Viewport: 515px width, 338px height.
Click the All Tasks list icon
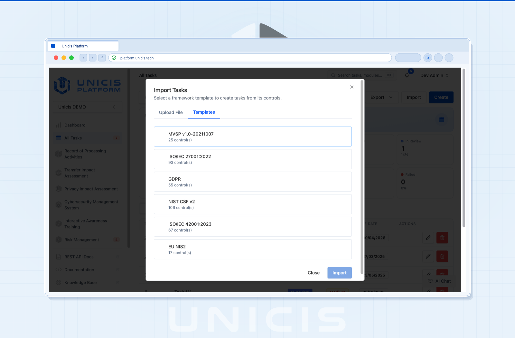click(59, 138)
